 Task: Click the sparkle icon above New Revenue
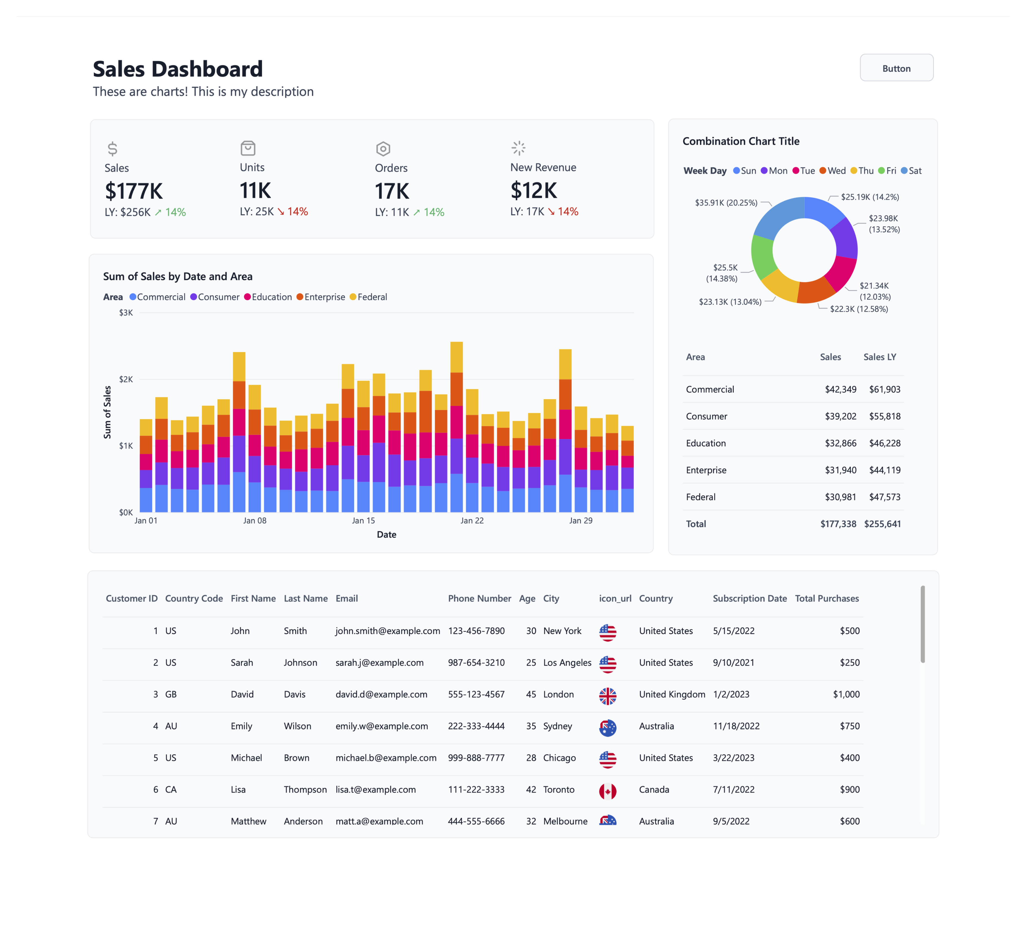(519, 148)
